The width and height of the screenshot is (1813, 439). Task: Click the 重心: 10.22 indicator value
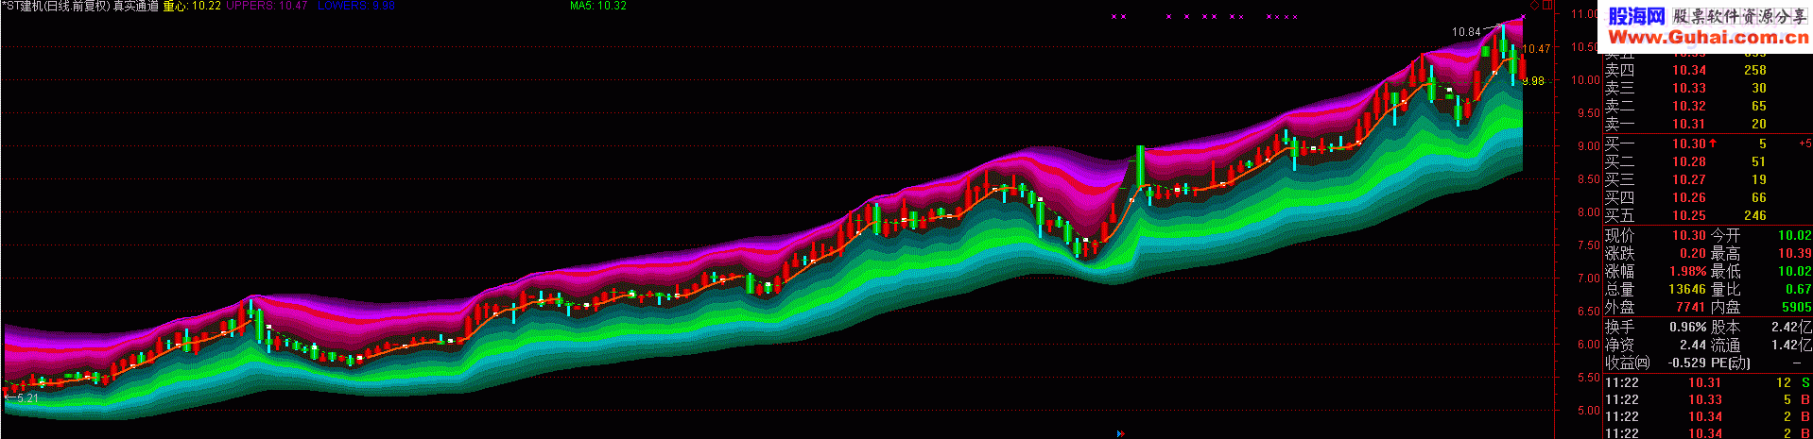pyautogui.click(x=192, y=6)
